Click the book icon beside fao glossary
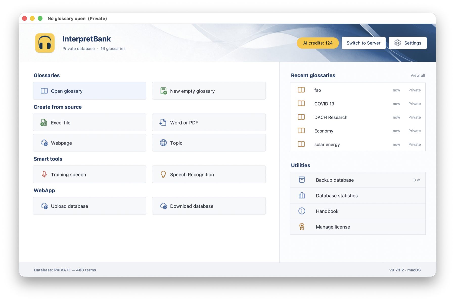This screenshot has height=302, width=455. point(301,90)
